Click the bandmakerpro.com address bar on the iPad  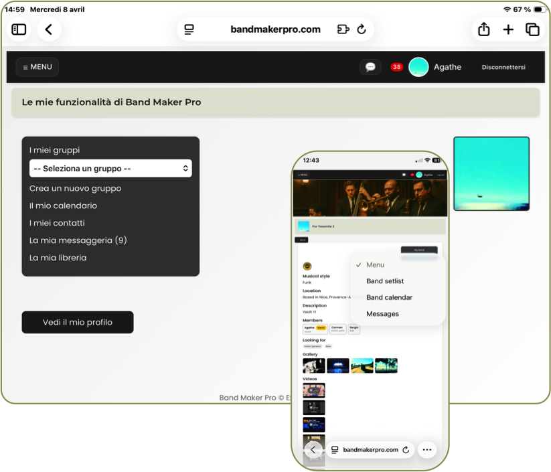coord(276,29)
